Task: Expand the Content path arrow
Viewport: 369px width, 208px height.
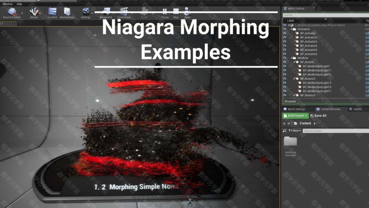Action: [x=315, y=123]
